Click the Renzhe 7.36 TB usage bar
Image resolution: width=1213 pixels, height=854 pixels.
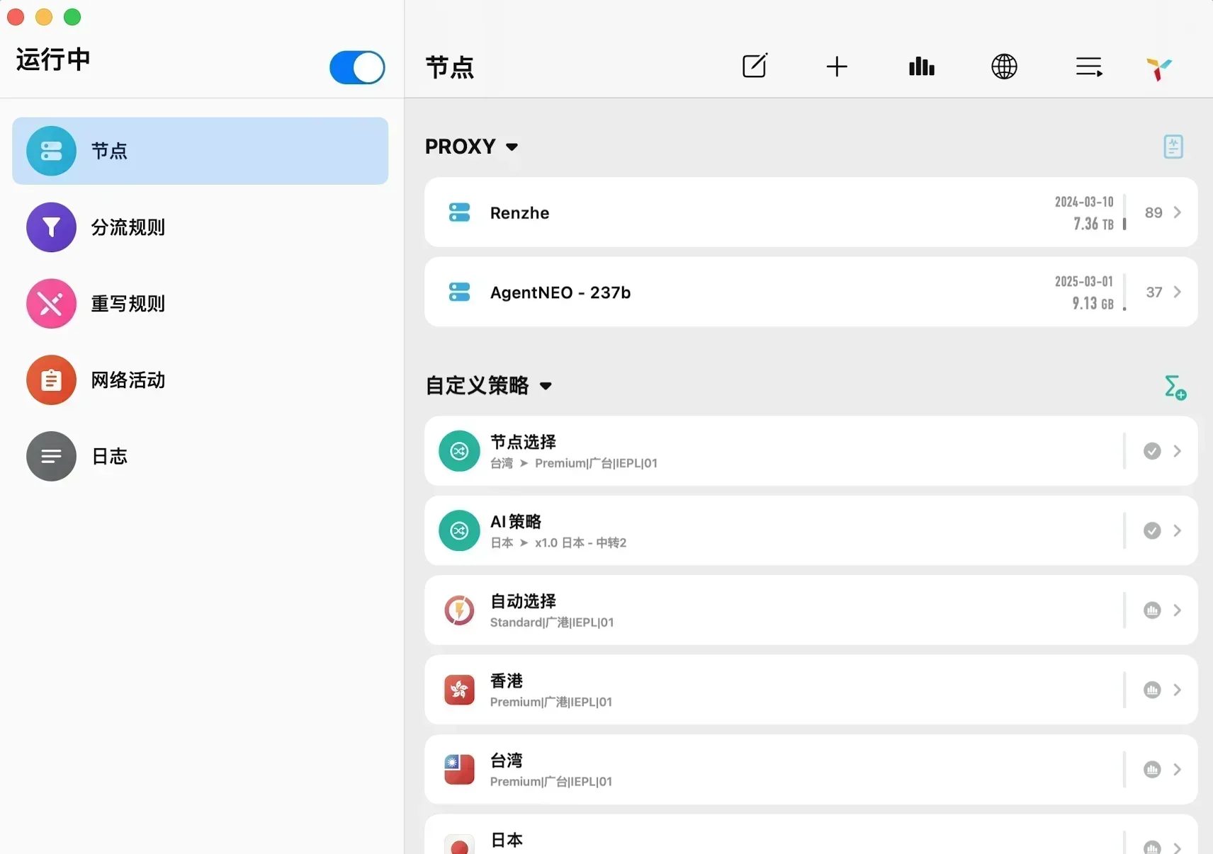click(1124, 212)
